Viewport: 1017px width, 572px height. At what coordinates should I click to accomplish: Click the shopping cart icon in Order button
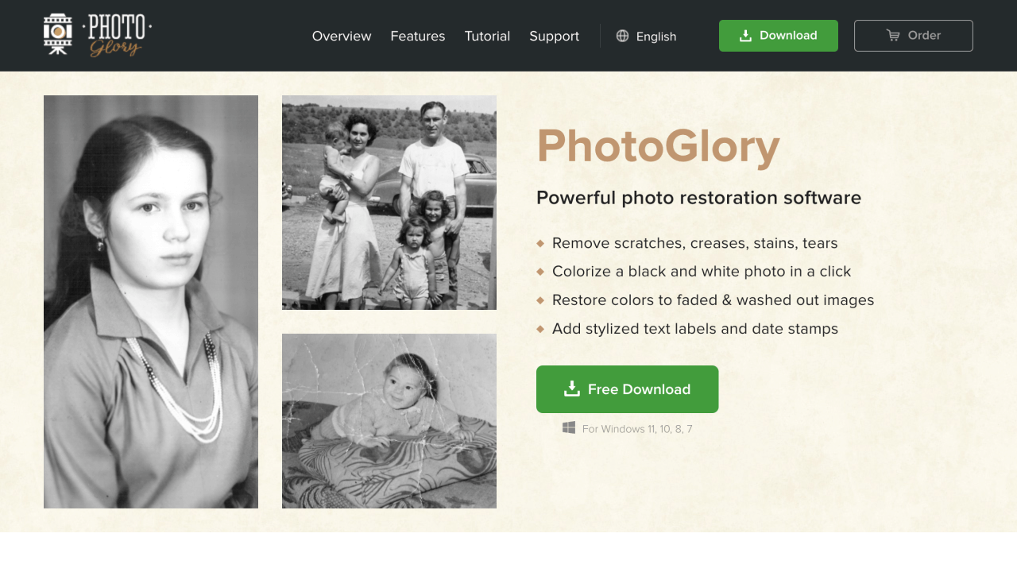(893, 36)
